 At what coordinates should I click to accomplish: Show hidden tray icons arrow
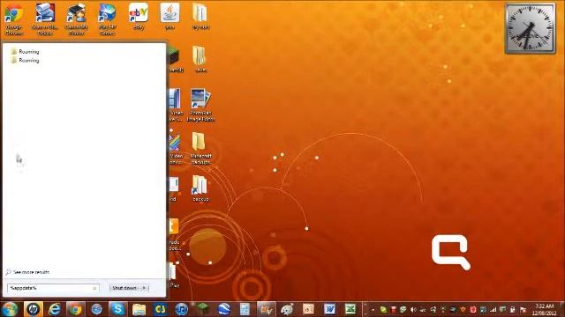tap(373, 309)
